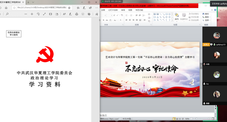This screenshot has width=227, height=122.
Task: Open the 字体 font dialog launcher
Action: tap(123, 25)
